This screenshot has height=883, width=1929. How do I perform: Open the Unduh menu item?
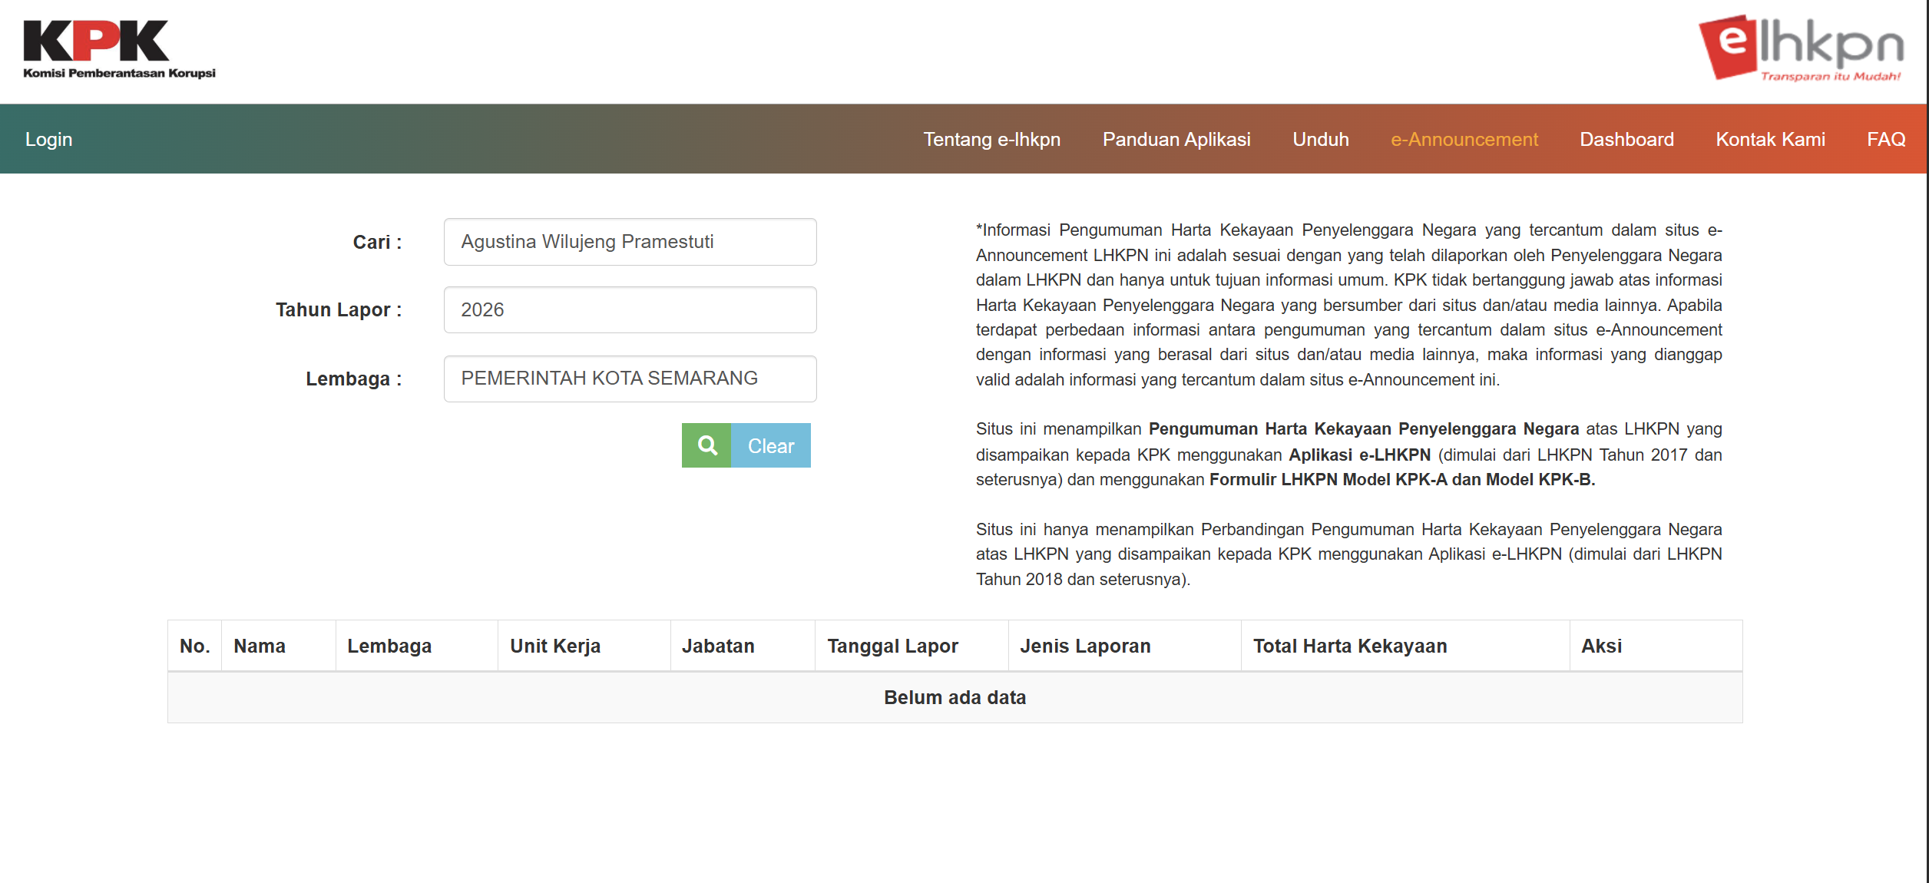click(1321, 139)
